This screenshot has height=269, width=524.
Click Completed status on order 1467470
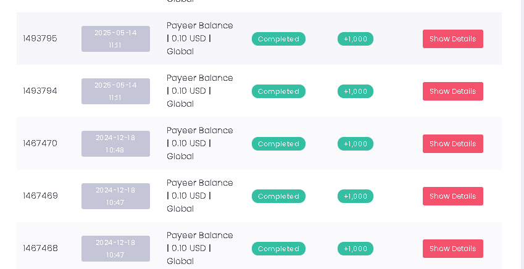[x=278, y=144]
